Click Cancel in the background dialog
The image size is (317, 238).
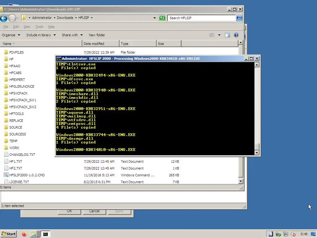94,211
